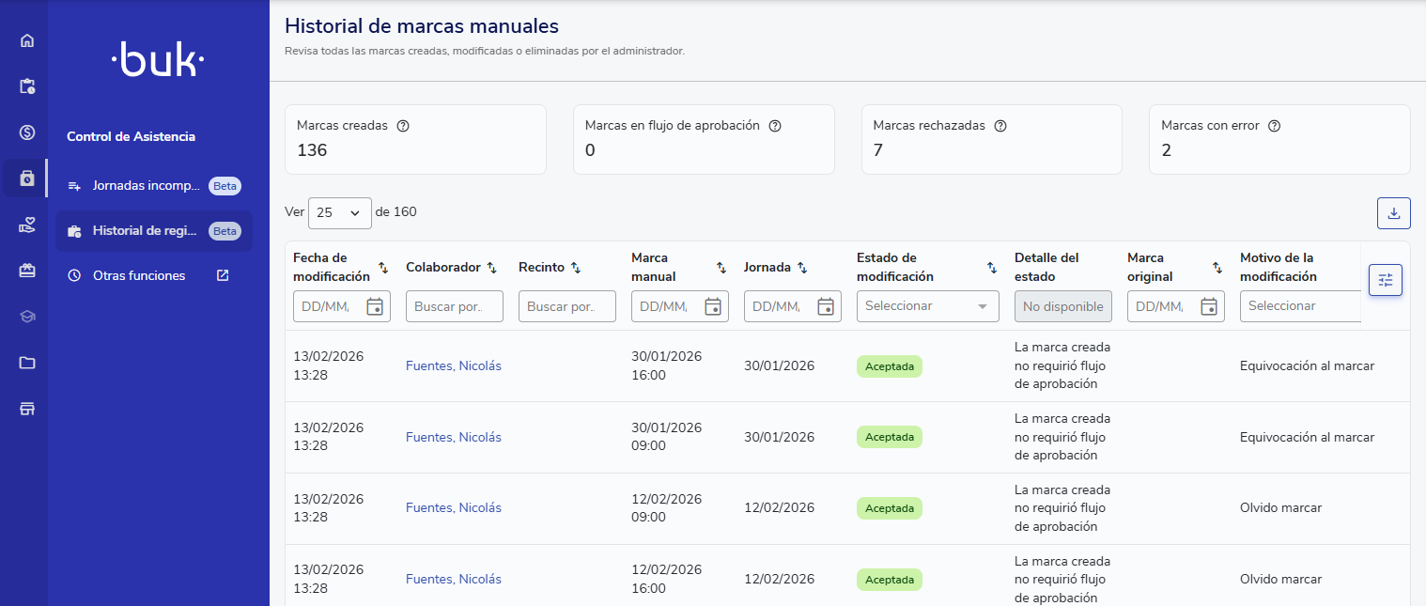Click the home icon in the left rail
This screenshot has width=1426, height=606.
[x=27, y=40]
